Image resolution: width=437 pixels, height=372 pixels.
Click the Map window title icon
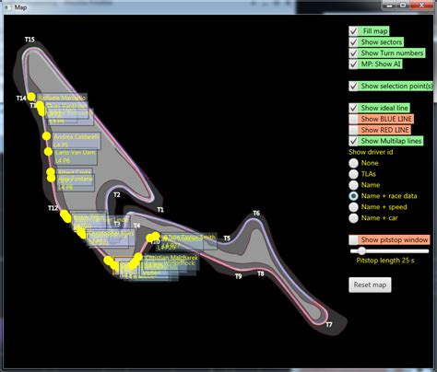(7, 7)
